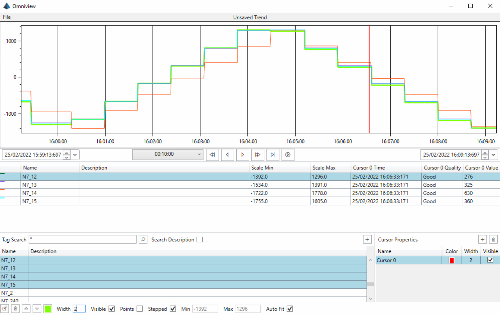This screenshot has height=315, width=500.
Task: Open the green pen color swatch
Action: (x=48, y=309)
